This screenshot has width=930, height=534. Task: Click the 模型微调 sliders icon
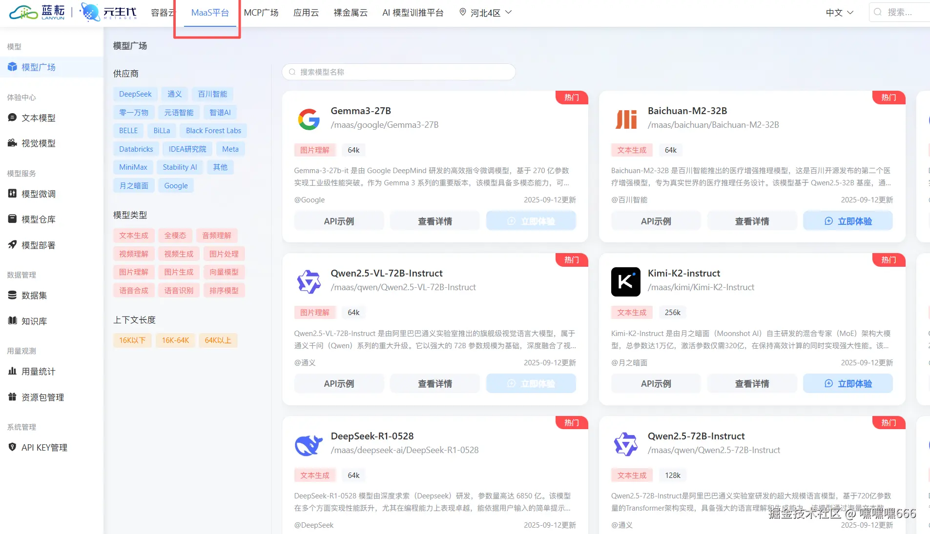click(12, 194)
